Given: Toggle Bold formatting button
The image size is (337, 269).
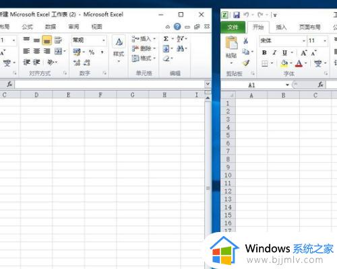Looking at the screenshot, I should (264, 52).
